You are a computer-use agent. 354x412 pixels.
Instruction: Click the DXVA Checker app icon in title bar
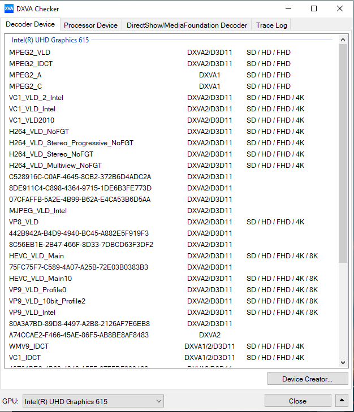[8, 8]
